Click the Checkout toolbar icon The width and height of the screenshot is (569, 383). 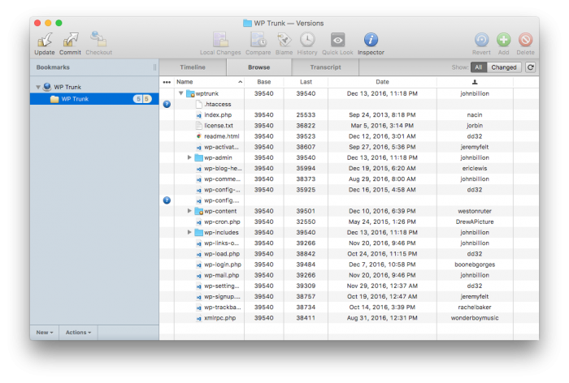(98, 39)
